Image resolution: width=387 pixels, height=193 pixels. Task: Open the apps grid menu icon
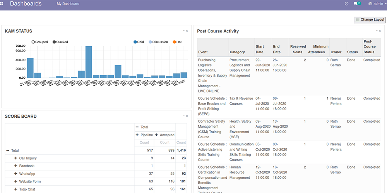[x=2, y=3]
